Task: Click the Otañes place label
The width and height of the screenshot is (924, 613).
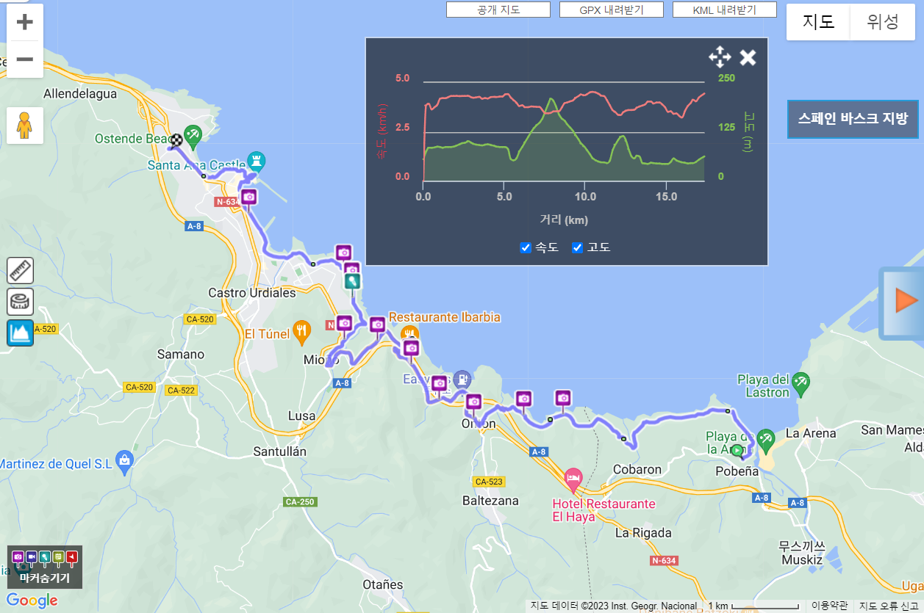Action: 383,585
